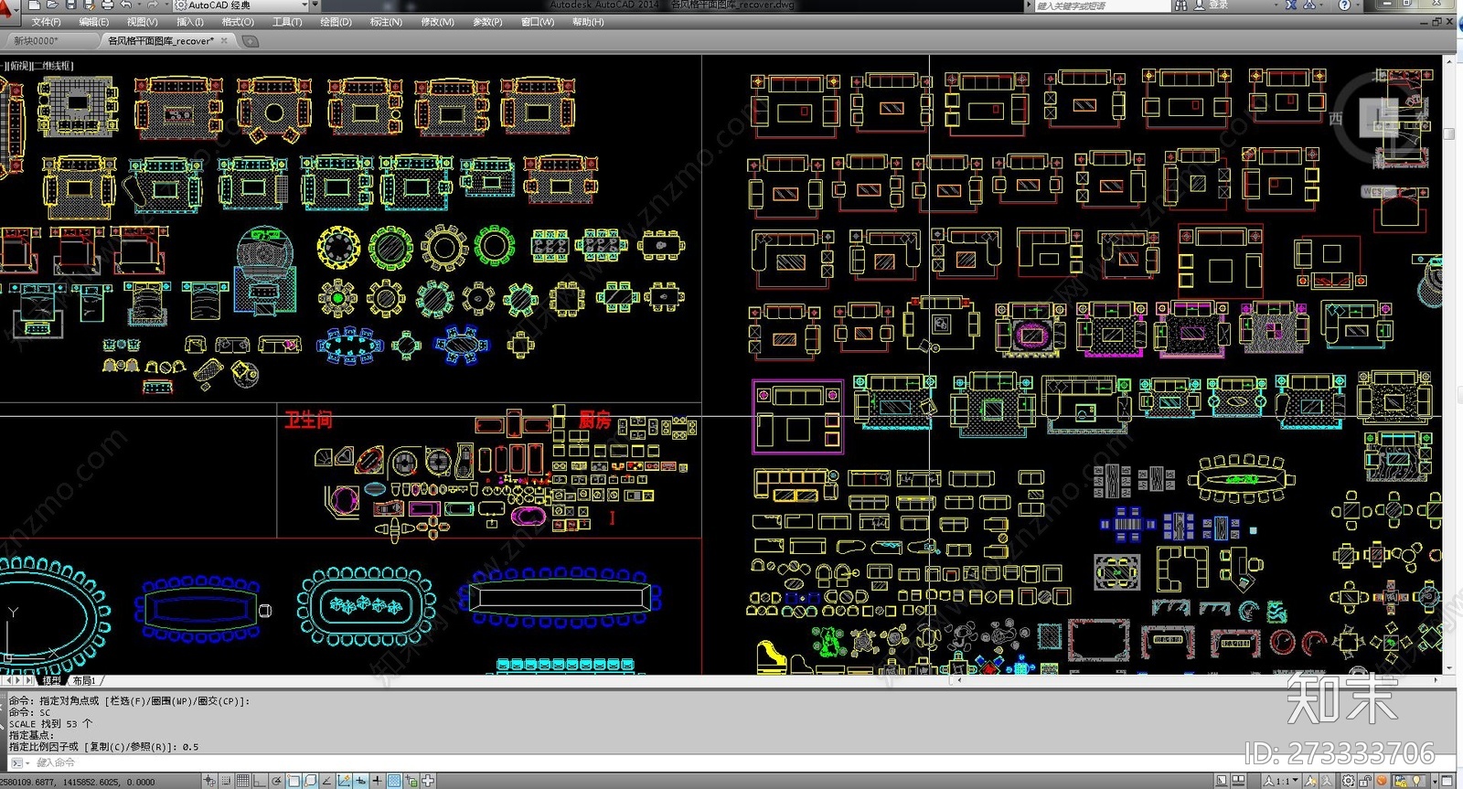The width and height of the screenshot is (1463, 789).
Task: Open the undo history dropdown arrow
Action: [139, 5]
